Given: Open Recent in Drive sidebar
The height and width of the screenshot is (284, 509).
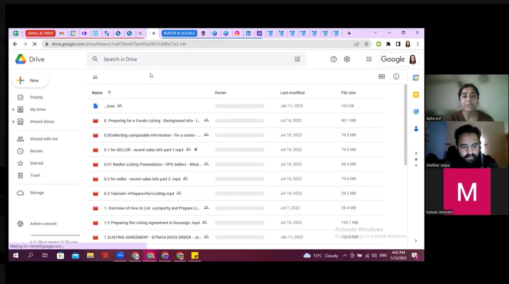Looking at the screenshot, I should click(36, 151).
